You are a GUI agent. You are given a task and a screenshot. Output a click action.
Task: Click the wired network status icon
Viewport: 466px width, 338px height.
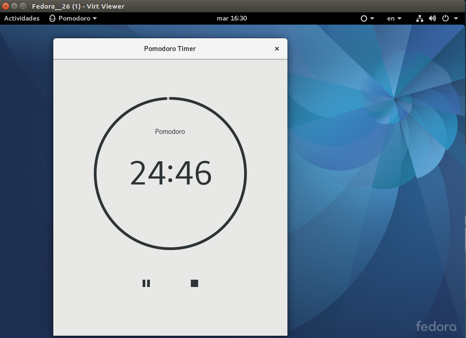[x=420, y=18]
